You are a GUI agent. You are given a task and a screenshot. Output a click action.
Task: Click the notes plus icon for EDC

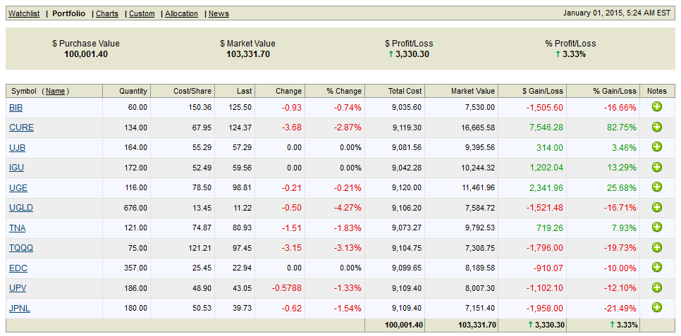tap(656, 268)
